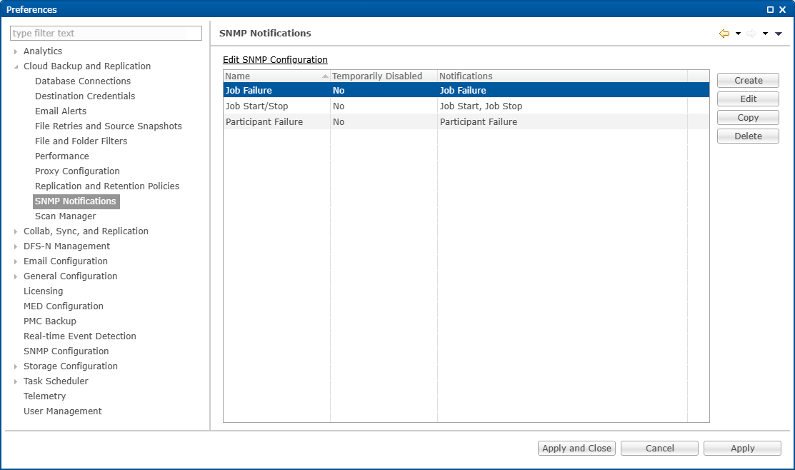Click the Delete button
This screenshot has height=470, width=795.
click(x=748, y=136)
